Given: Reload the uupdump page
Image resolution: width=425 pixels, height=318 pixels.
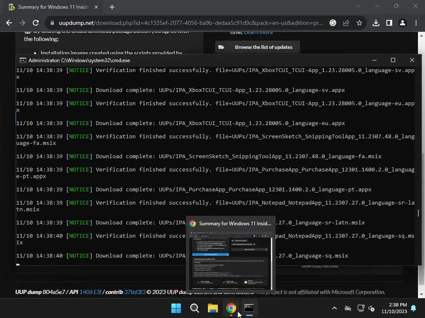Looking at the screenshot, I should coord(36,23).
